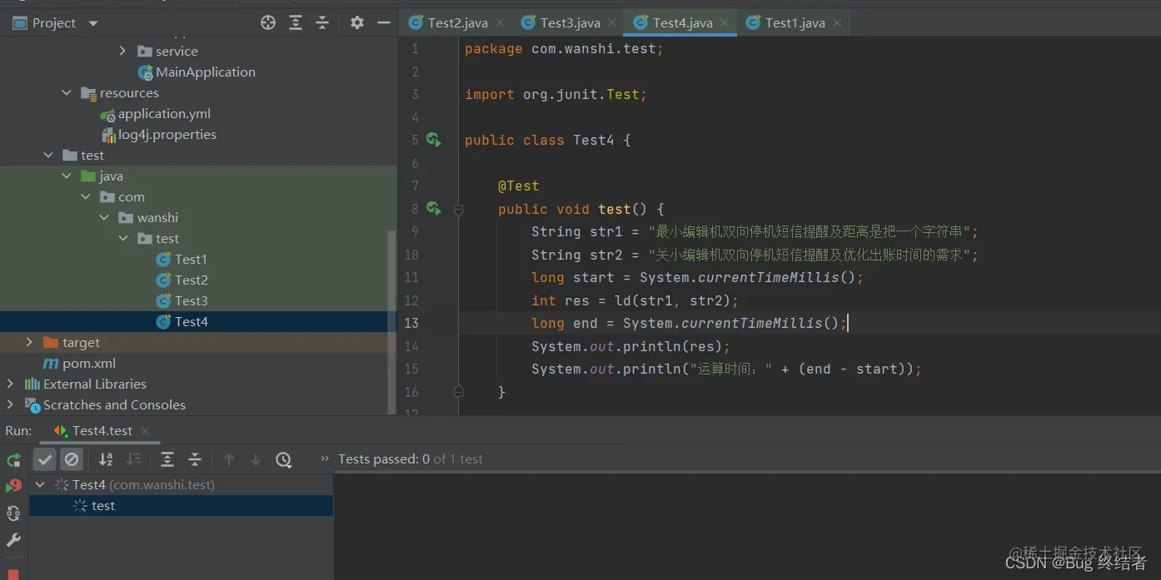This screenshot has height=580, width=1161.
Task: Expand Scratches and Consoles node
Action: click(x=10, y=404)
